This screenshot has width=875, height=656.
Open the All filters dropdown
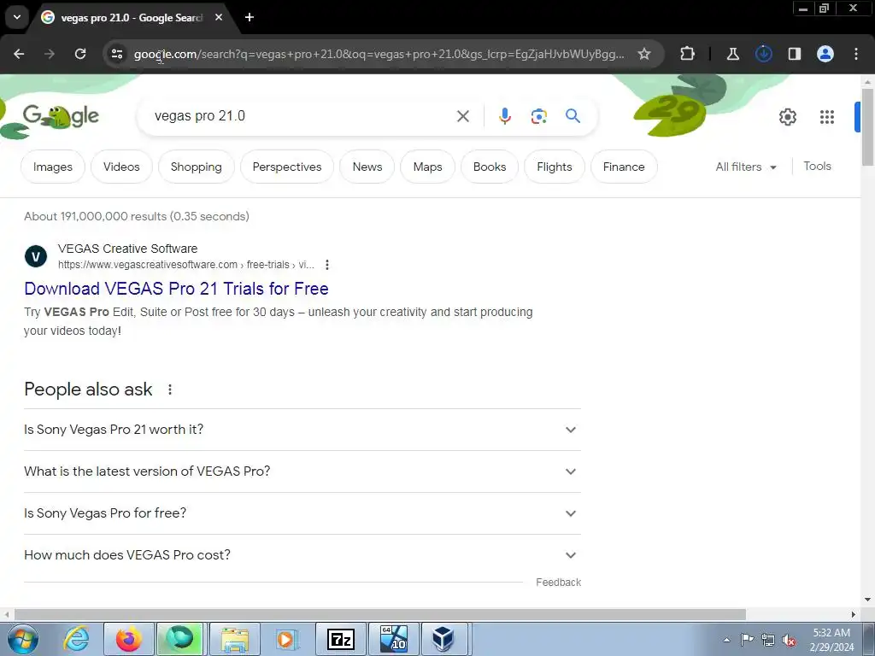pos(745,167)
